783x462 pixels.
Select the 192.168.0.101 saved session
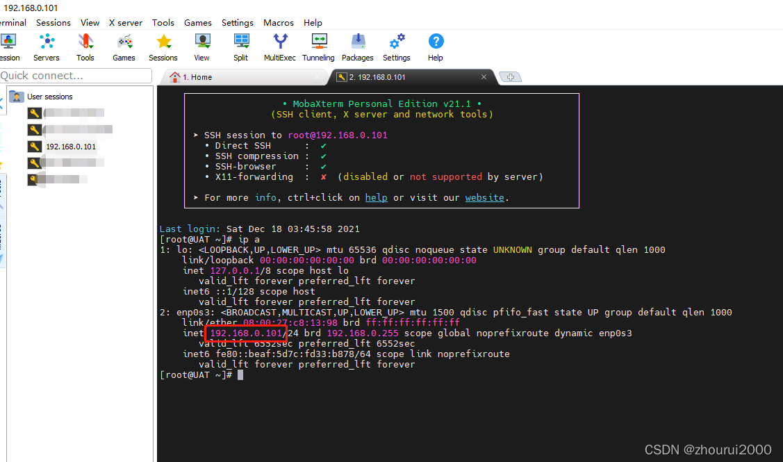pyautogui.click(x=71, y=147)
